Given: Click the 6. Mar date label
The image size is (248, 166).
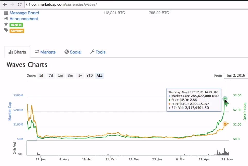Looking at the screenshot, I should 180,159.
